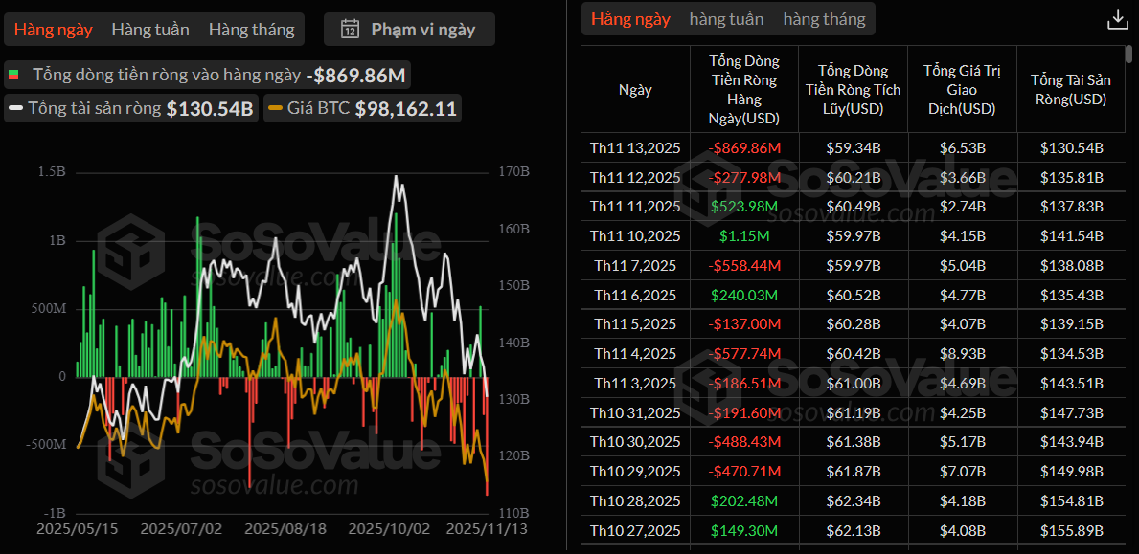The image size is (1139, 554).
Task: Click the Ngày column header
Action: pyautogui.click(x=635, y=90)
